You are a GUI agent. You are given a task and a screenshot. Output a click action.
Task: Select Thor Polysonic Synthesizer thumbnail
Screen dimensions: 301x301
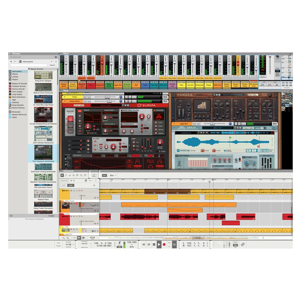43,152
